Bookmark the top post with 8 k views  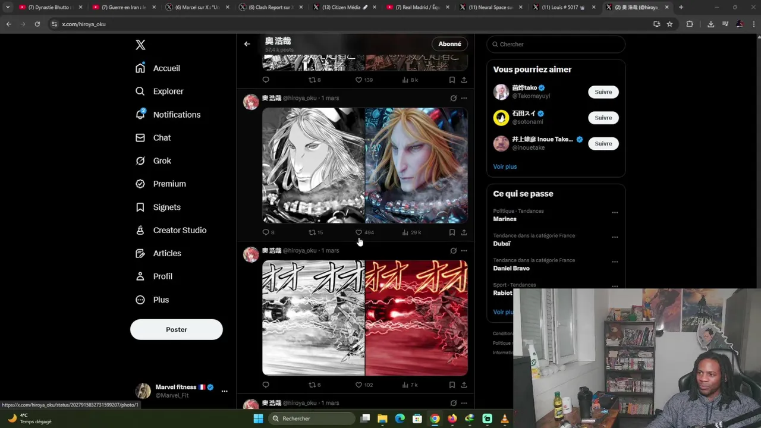(x=452, y=80)
